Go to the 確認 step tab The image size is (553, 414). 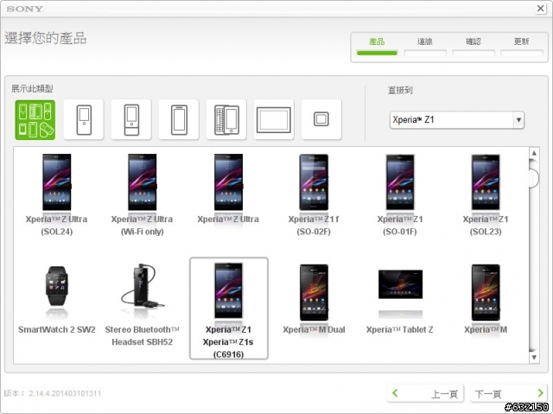(474, 47)
